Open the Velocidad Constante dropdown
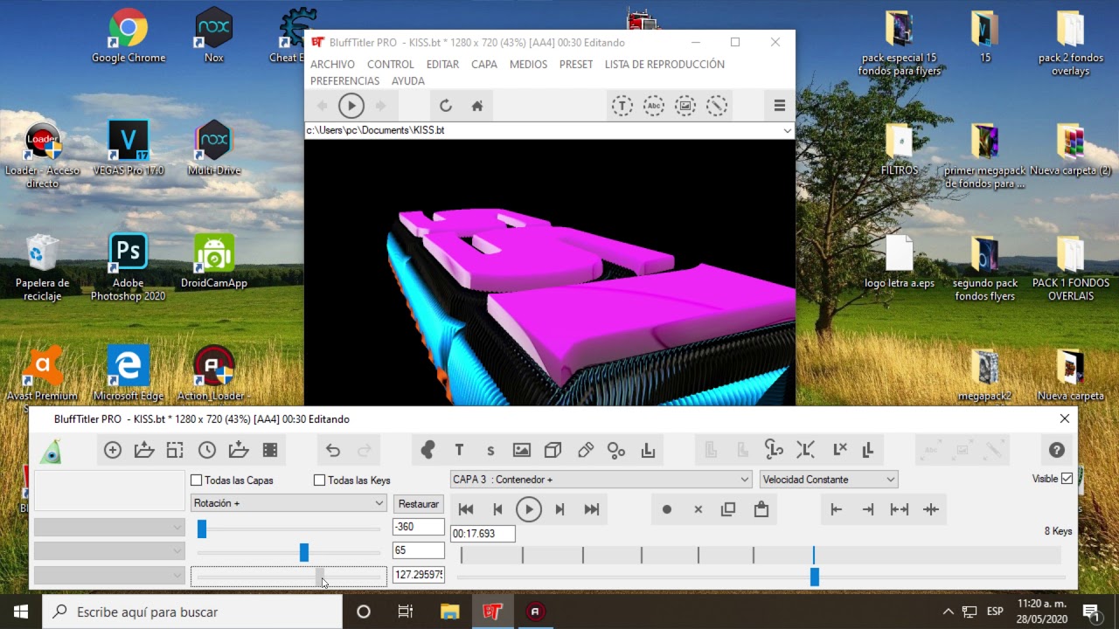Viewport: 1119px width, 629px height. (829, 479)
